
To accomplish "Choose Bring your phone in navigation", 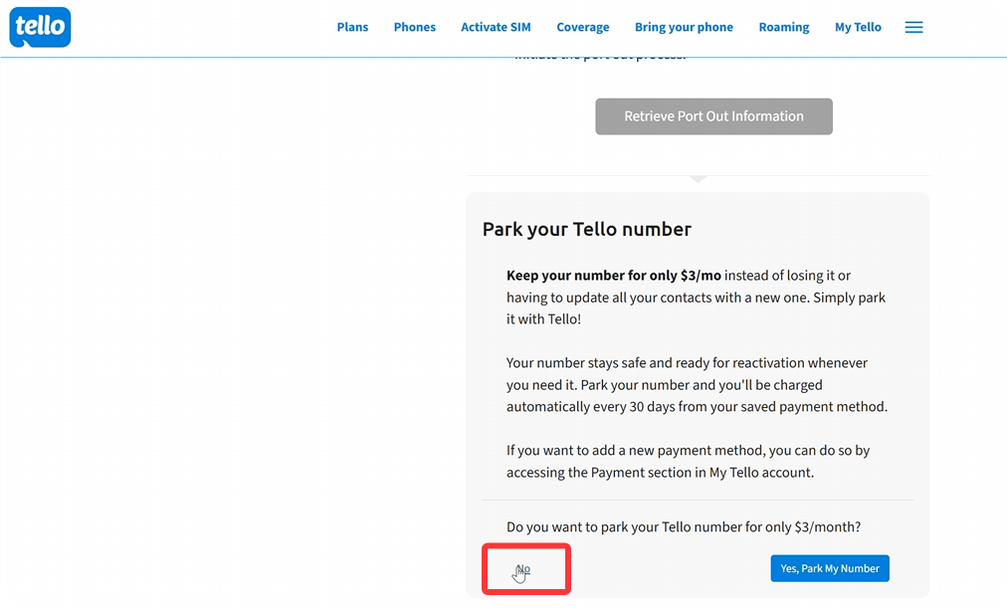I will click(684, 28).
